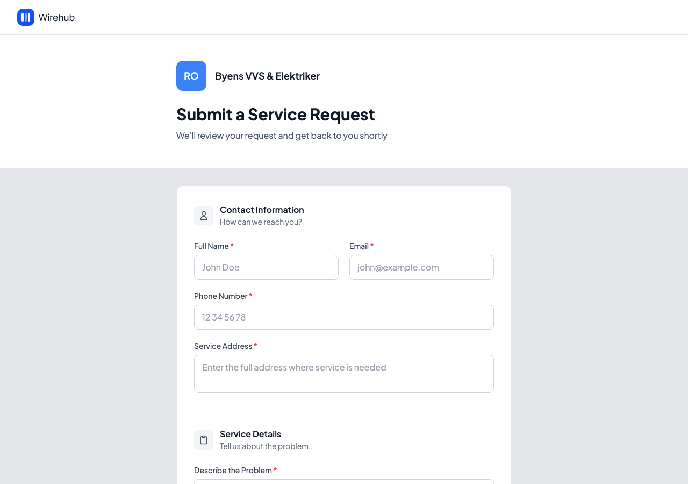
Task: Click the Byens VVS & Elektriker company name
Action: [x=267, y=76]
